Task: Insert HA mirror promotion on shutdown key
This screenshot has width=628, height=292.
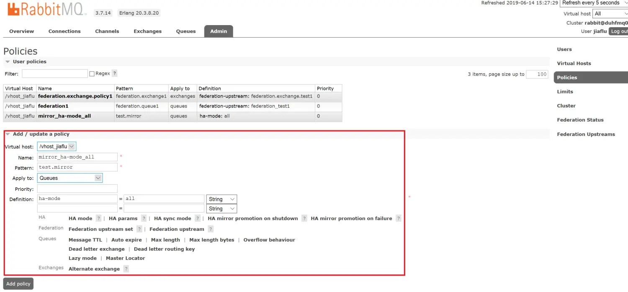Action: click(x=253, y=218)
